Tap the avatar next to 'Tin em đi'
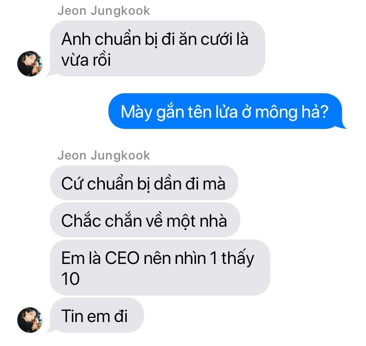 tap(30, 320)
